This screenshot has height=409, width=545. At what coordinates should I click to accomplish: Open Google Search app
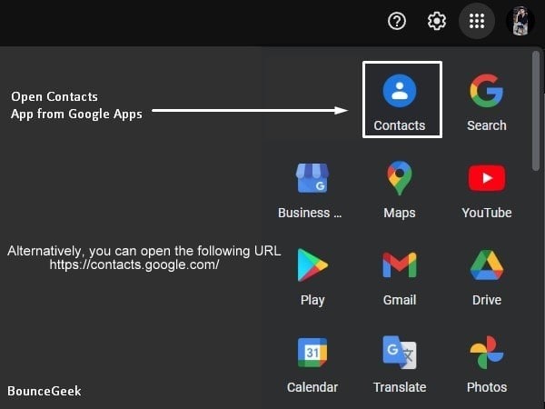click(486, 102)
